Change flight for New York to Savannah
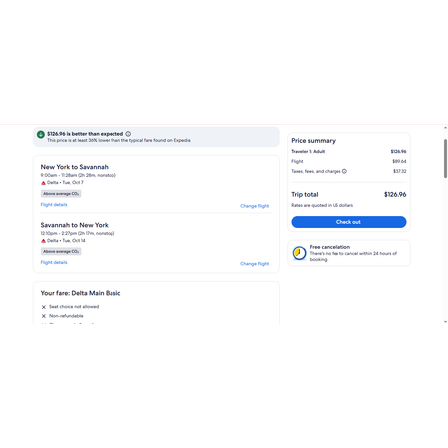 click(x=255, y=206)
